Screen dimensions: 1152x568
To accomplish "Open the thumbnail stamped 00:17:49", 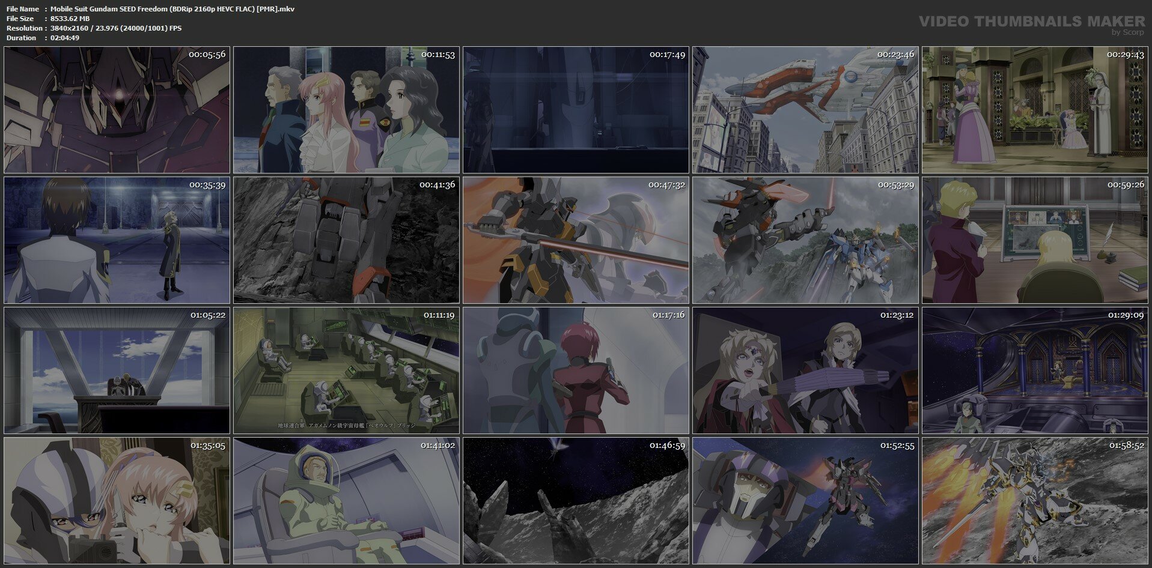I will (x=576, y=110).
